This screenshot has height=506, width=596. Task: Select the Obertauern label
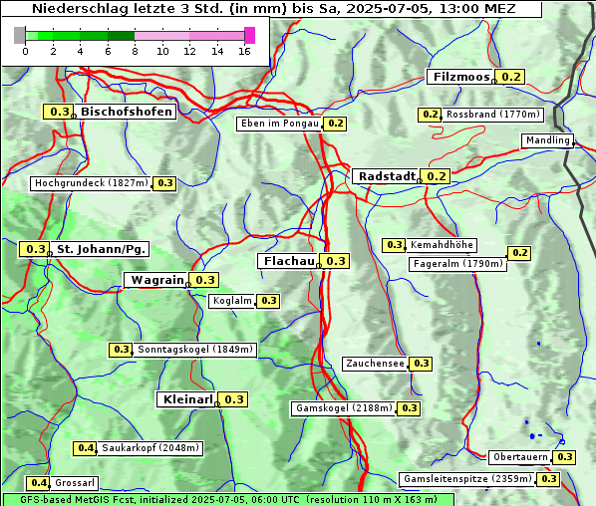(x=520, y=457)
